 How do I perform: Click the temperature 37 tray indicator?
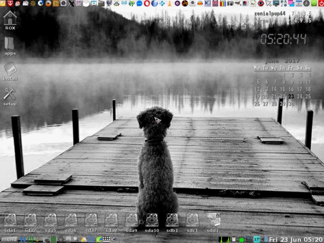pos(256,239)
